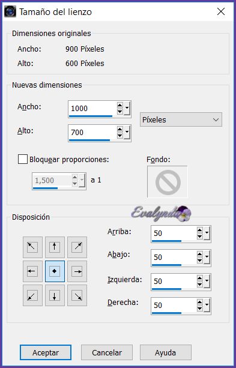
Task: Select left-middle anchor placement arrow
Action: click(x=32, y=271)
